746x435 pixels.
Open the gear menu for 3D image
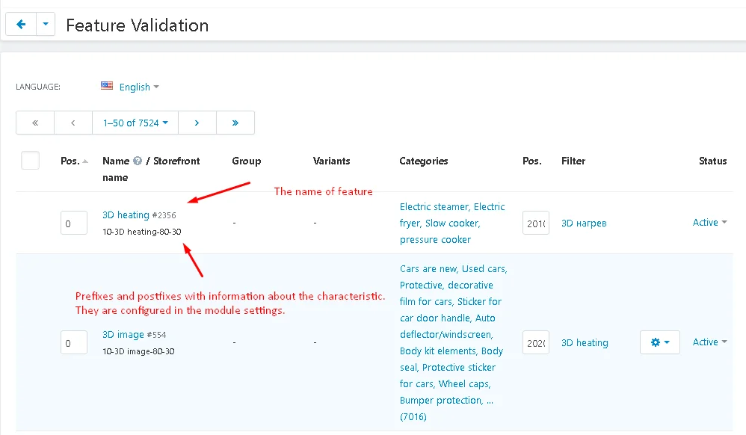659,342
